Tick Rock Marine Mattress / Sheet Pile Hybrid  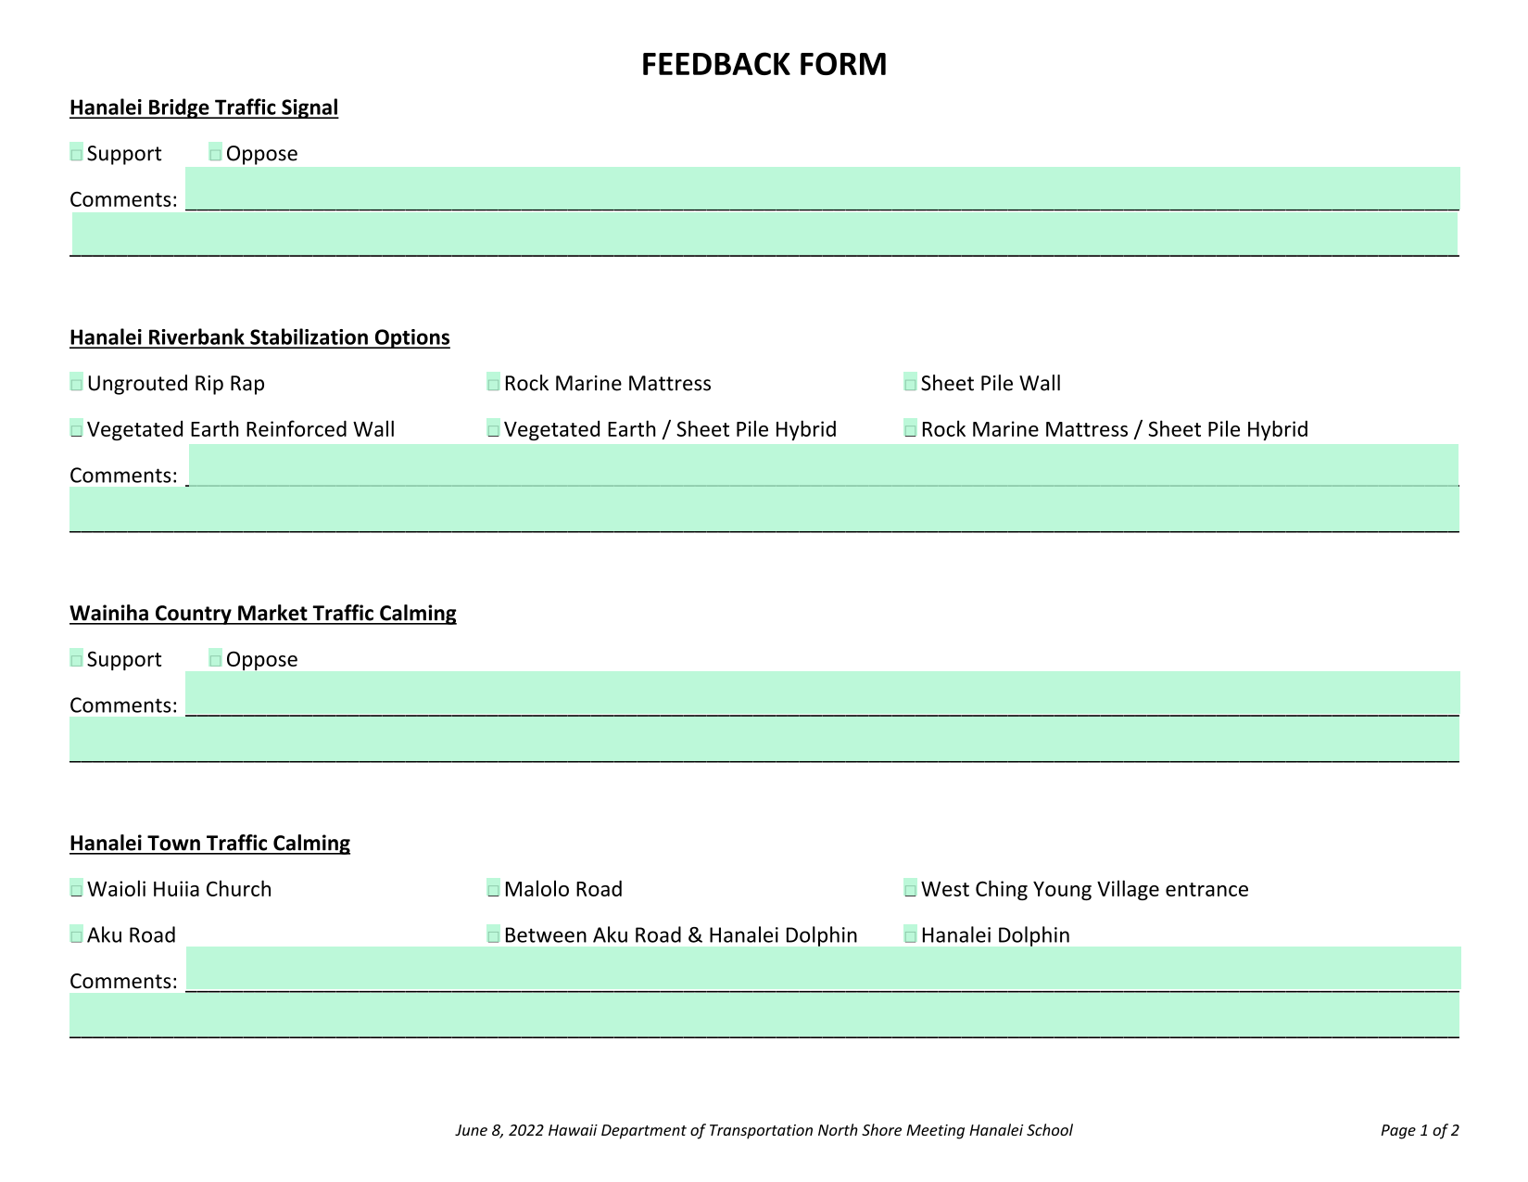click(911, 428)
